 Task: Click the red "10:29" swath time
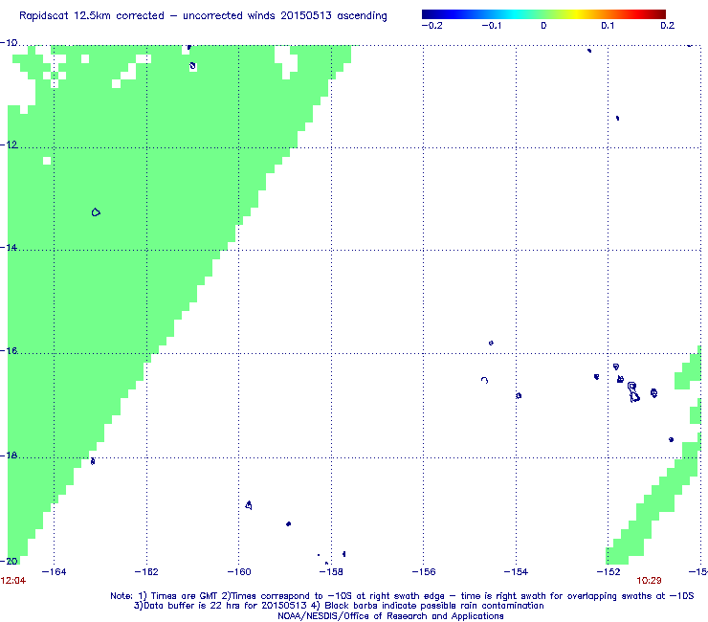(649, 581)
